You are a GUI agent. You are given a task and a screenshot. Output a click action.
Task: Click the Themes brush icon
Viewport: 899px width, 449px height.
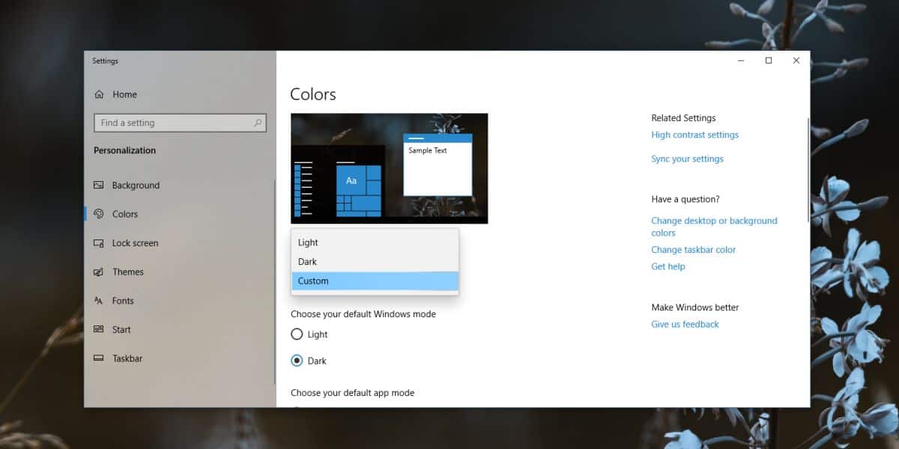pyautogui.click(x=98, y=272)
